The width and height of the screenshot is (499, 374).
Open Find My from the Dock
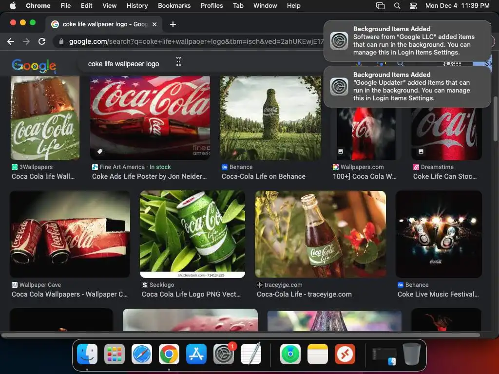click(x=290, y=354)
